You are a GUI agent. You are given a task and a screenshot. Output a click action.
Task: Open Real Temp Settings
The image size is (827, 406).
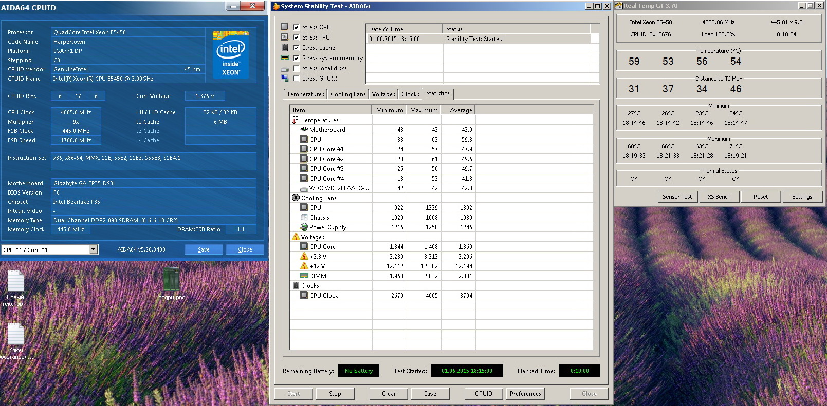pyautogui.click(x=802, y=197)
